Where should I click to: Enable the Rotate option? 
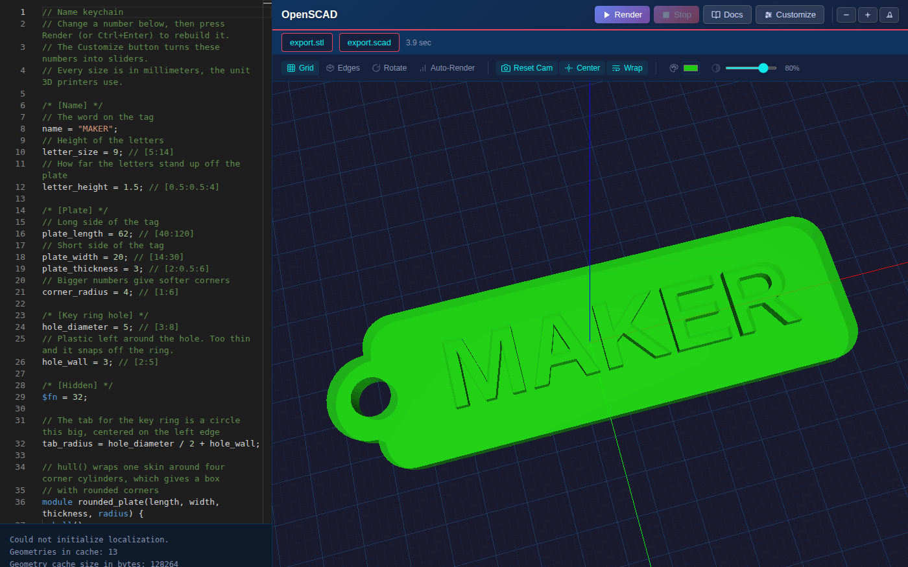point(389,68)
